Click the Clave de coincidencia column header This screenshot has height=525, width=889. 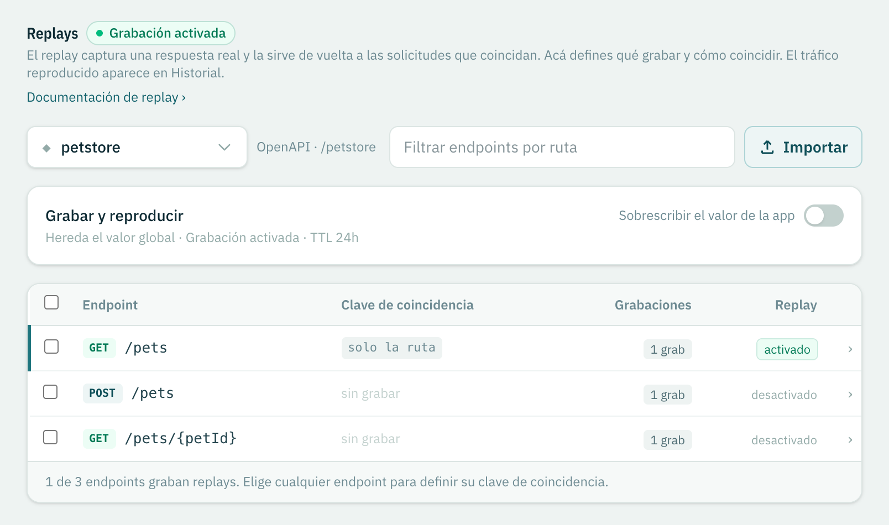407,305
